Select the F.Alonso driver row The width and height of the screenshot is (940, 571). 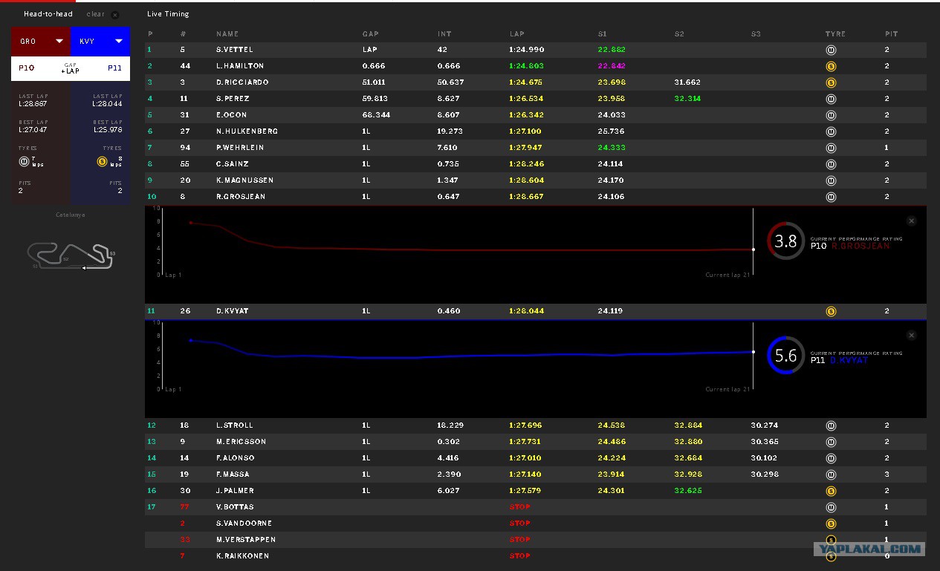click(536, 458)
